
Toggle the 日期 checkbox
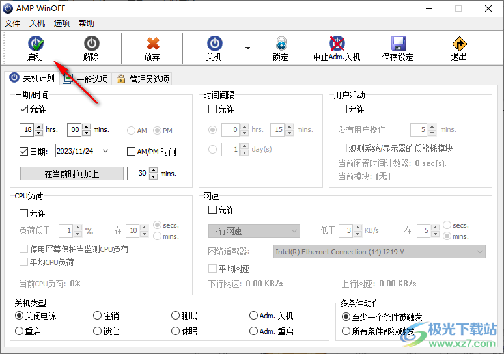24,151
